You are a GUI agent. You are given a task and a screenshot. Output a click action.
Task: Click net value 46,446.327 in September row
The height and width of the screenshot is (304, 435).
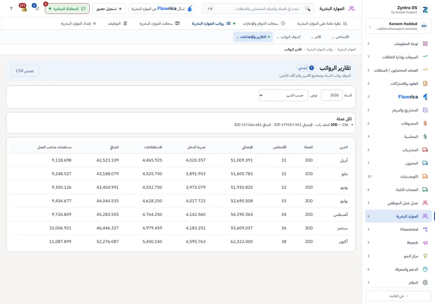pos(108,228)
